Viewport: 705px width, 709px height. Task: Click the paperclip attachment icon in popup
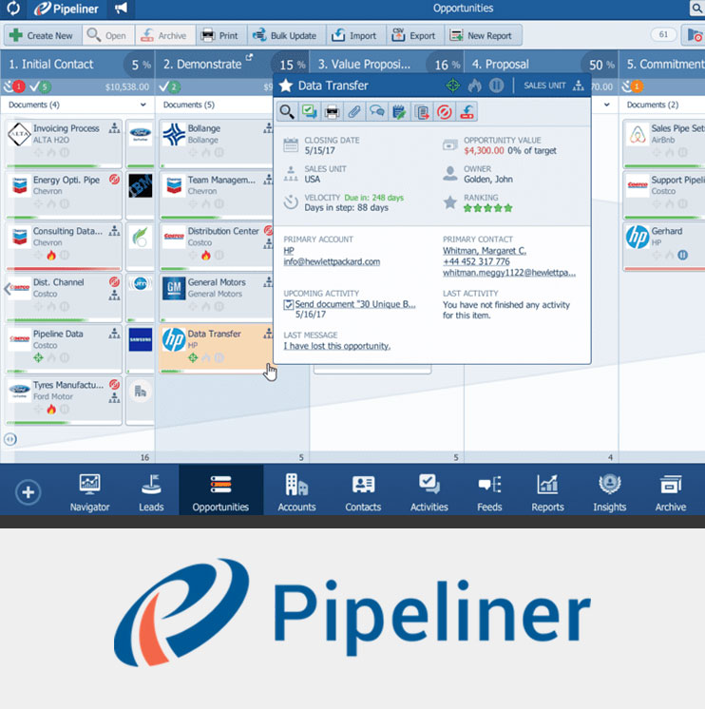tap(353, 112)
